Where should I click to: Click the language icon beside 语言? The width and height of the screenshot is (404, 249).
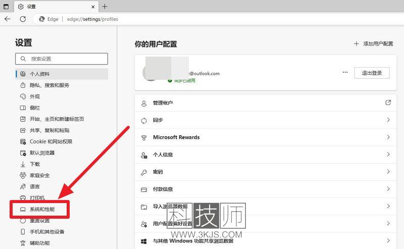point(23,186)
